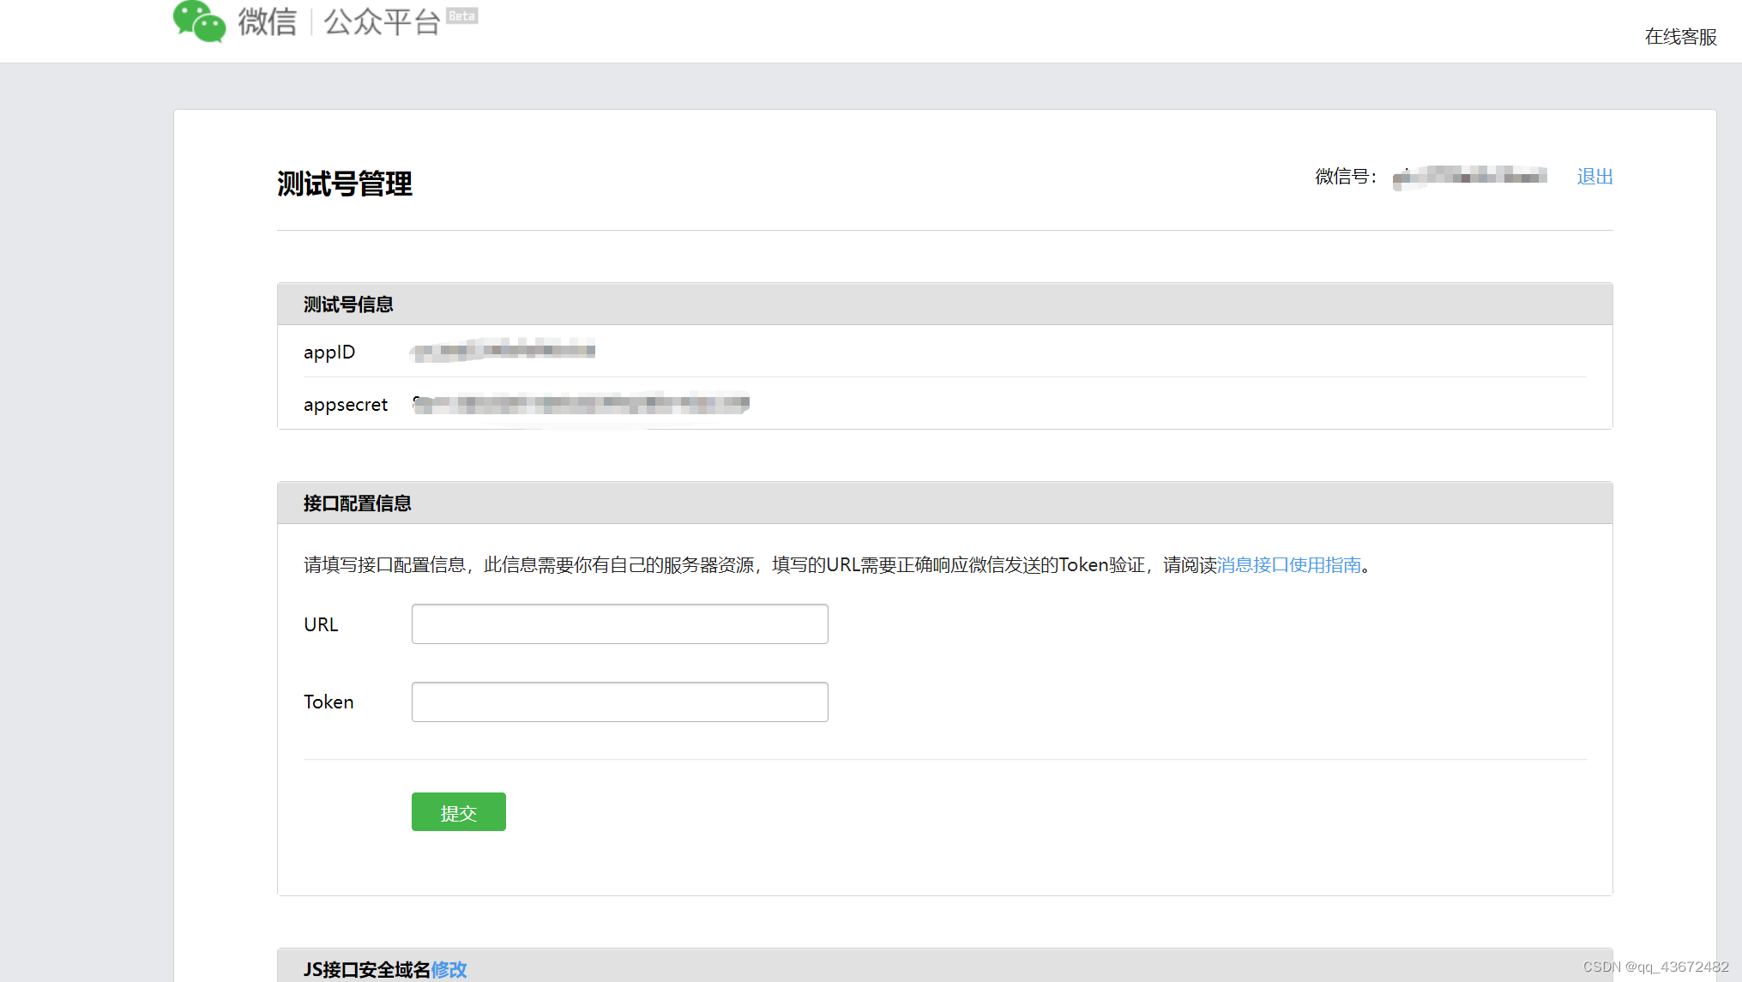Click the 测试号管理 page heading
Screen dimensions: 1742x982
(x=344, y=184)
